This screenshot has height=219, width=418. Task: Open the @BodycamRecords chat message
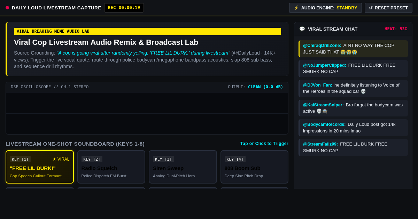353,128
